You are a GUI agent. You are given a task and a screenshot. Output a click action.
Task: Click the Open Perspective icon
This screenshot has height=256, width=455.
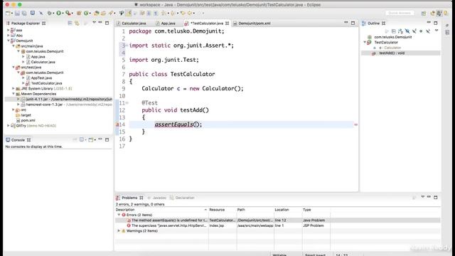pyautogui.click(x=424, y=14)
